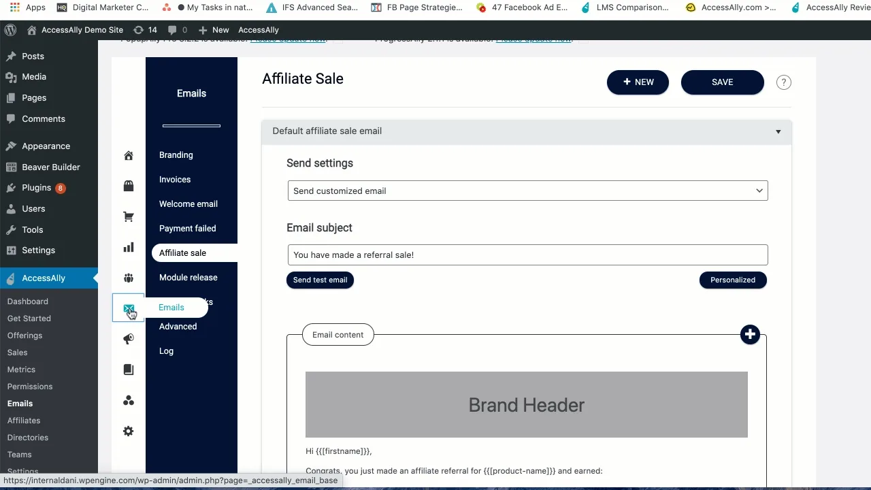Open the bar chart Metrics icon
Image resolution: width=871 pixels, height=490 pixels.
click(129, 247)
